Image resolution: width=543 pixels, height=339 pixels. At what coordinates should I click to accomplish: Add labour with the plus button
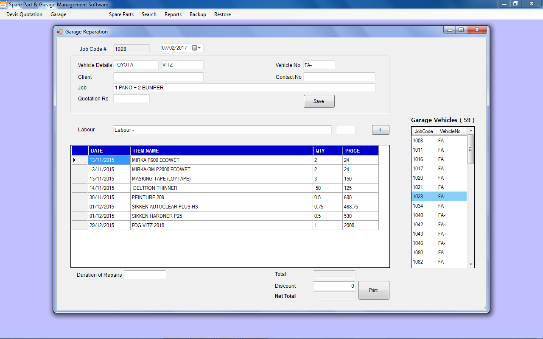[x=381, y=130]
